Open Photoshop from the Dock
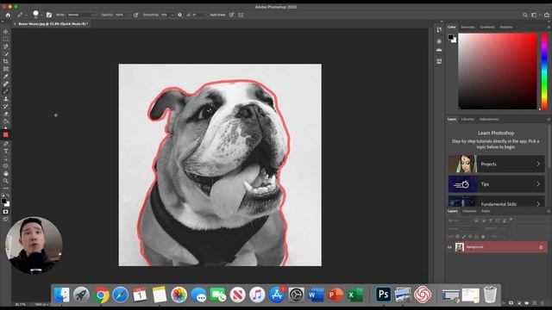This screenshot has height=310, width=552. tap(383, 294)
